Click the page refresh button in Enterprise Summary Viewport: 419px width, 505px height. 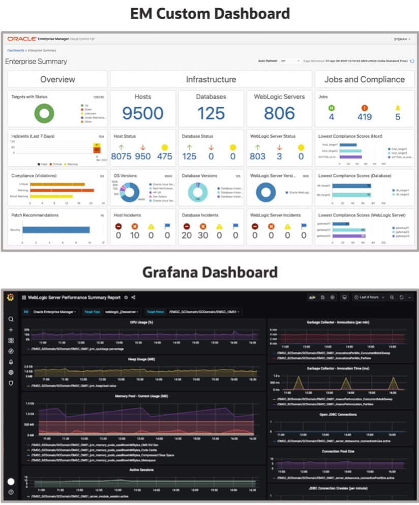click(413, 62)
